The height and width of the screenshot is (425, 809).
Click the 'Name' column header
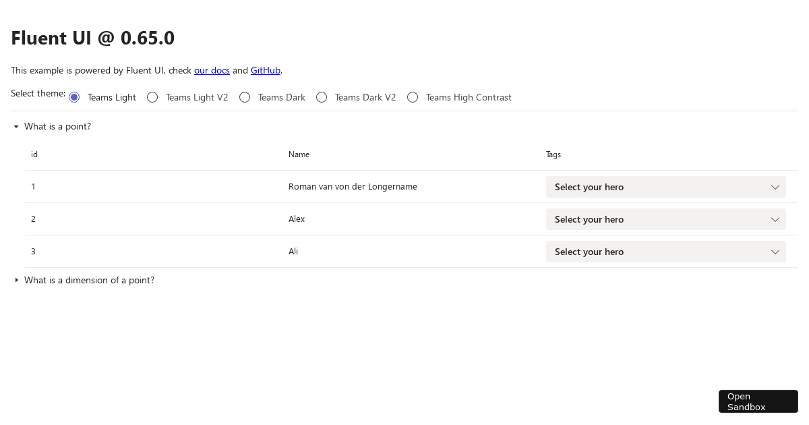(299, 154)
